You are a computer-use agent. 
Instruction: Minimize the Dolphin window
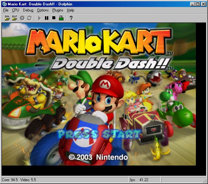tap(192, 4)
